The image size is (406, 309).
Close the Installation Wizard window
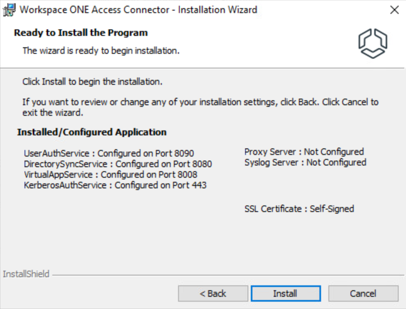point(394,10)
